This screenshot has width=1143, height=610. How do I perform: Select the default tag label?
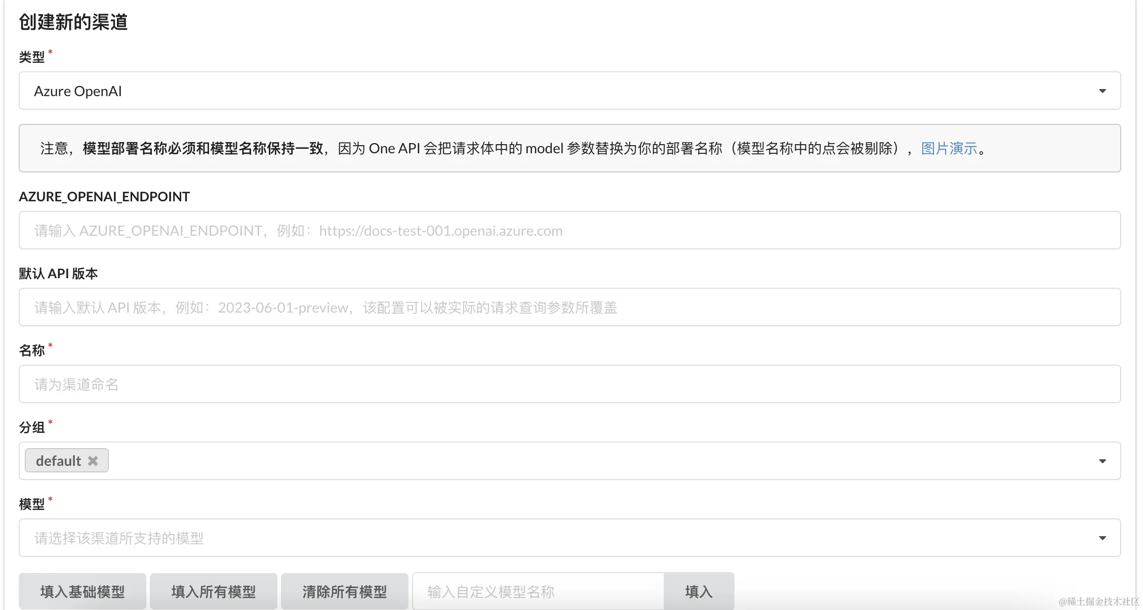[x=58, y=461]
